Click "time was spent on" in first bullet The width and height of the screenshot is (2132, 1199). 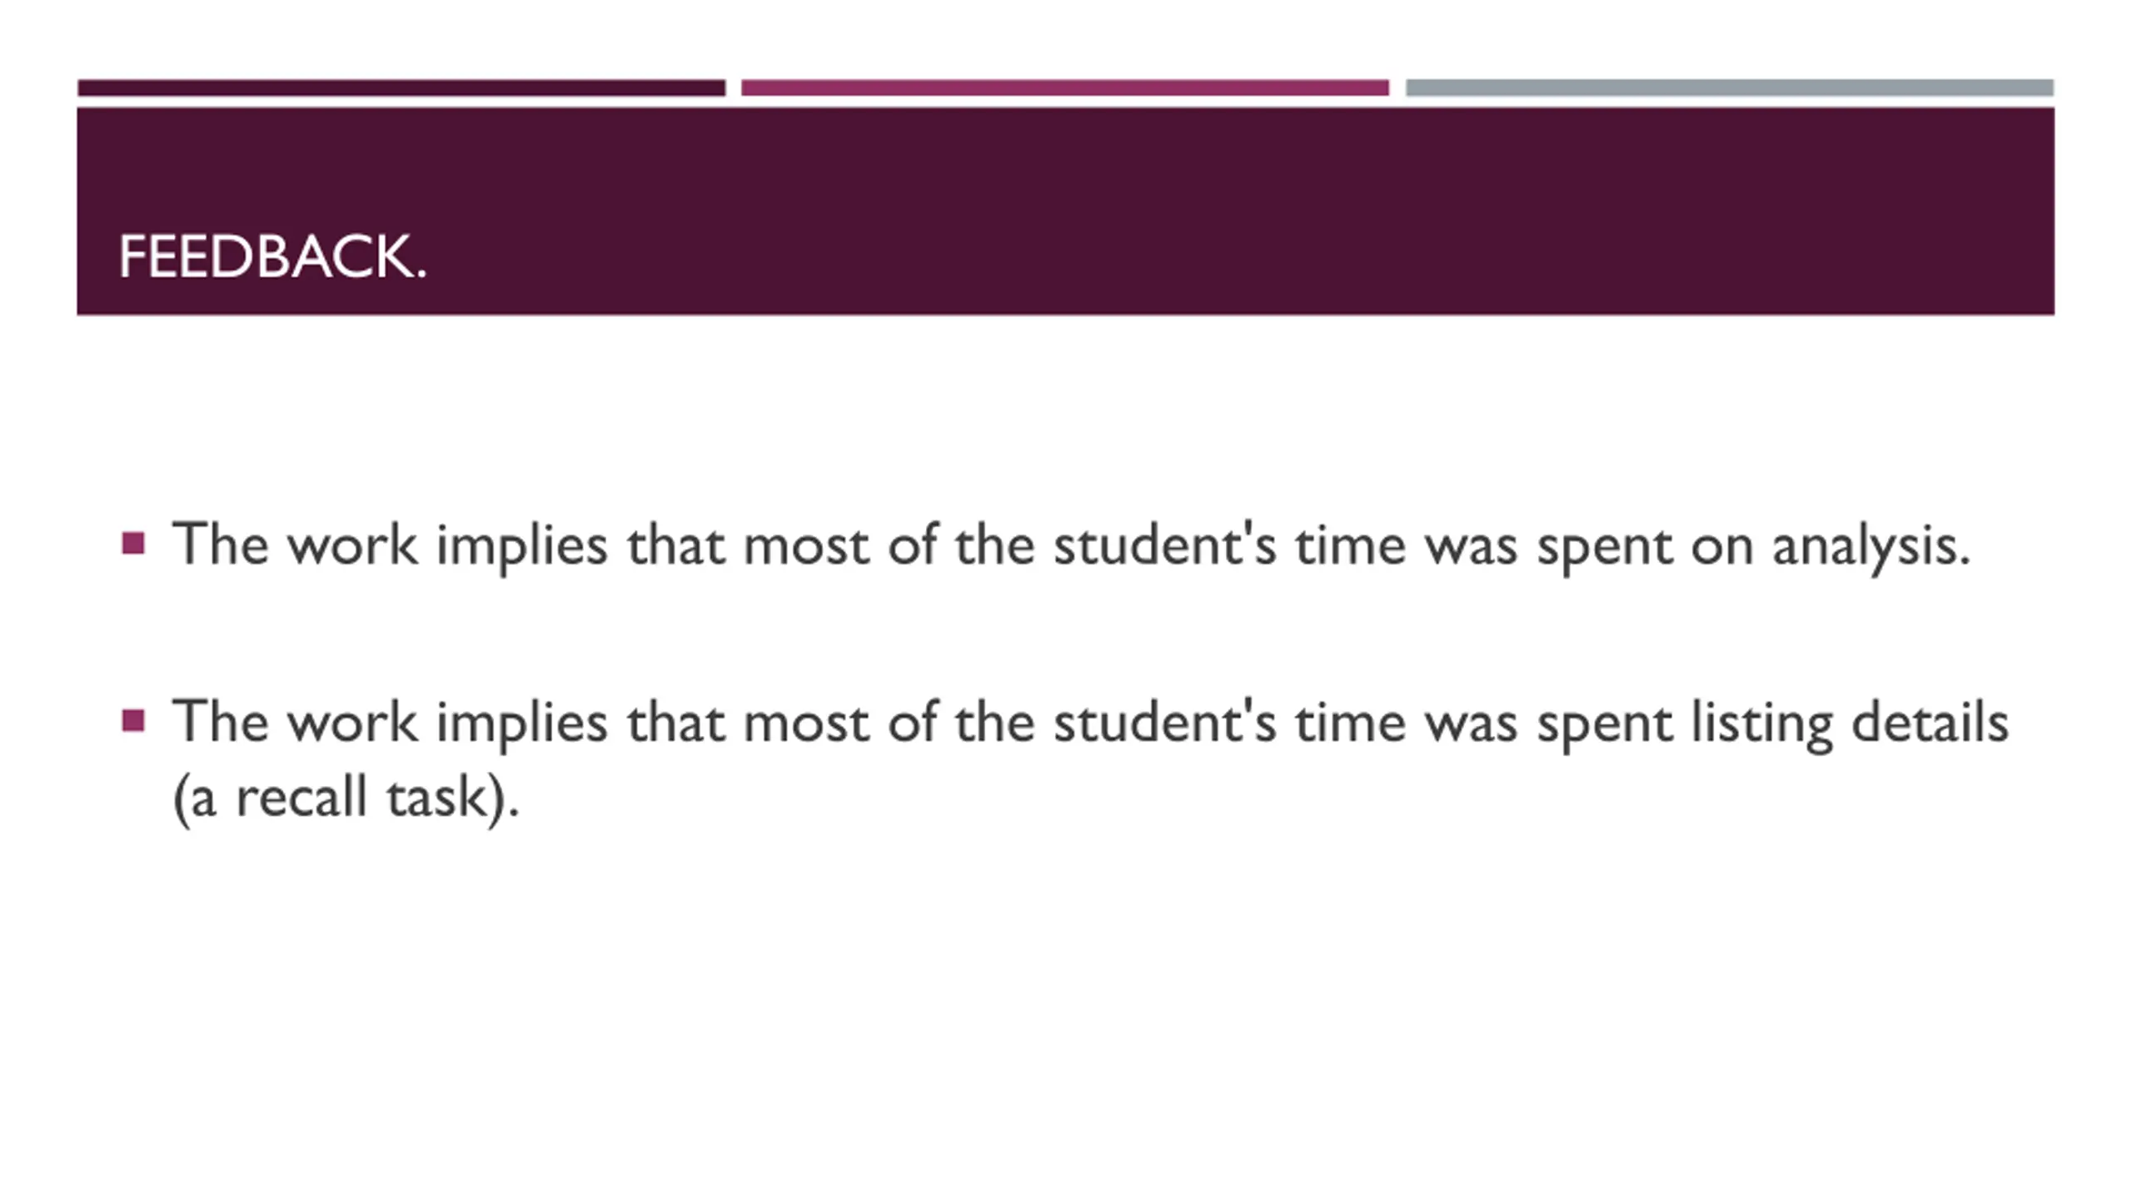1524,547
